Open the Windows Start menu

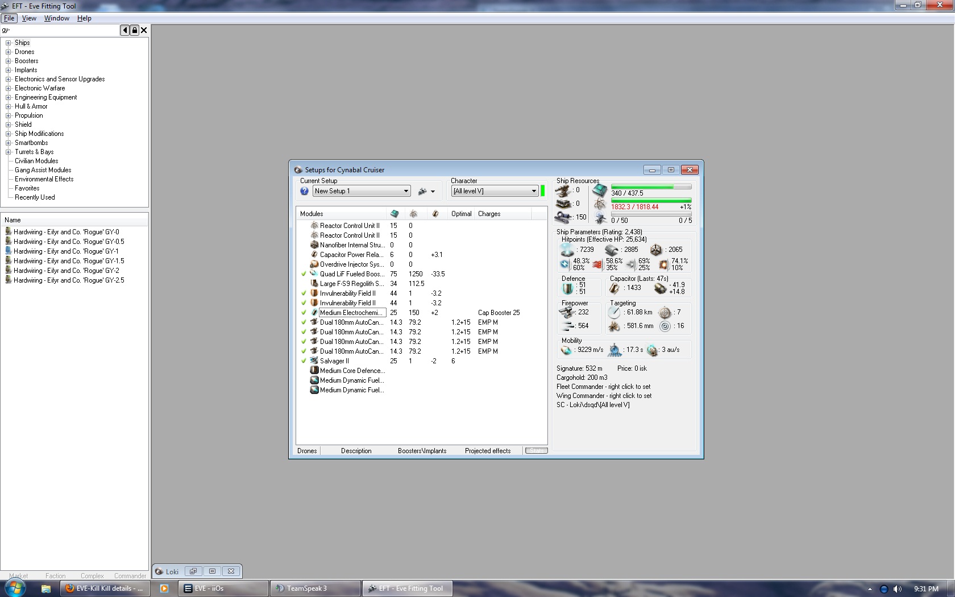tap(15, 587)
